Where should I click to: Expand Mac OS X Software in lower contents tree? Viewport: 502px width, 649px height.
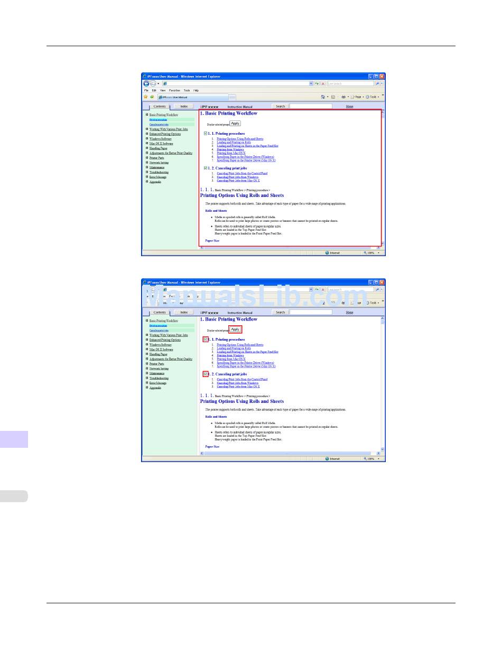coord(147,350)
